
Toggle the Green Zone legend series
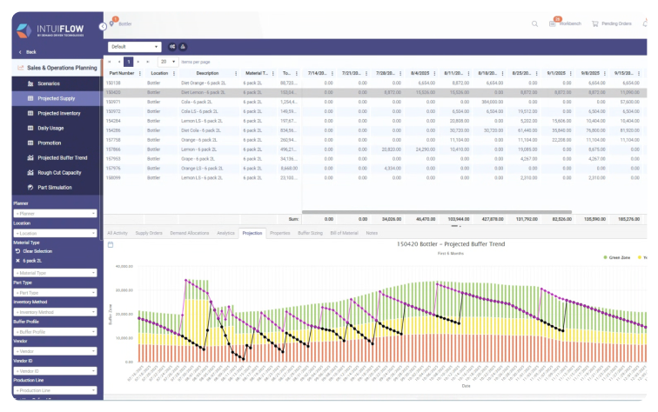coord(616,257)
